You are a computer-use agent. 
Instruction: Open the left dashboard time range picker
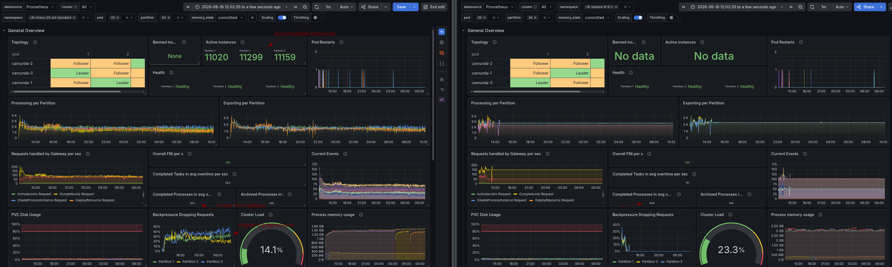click(x=241, y=7)
